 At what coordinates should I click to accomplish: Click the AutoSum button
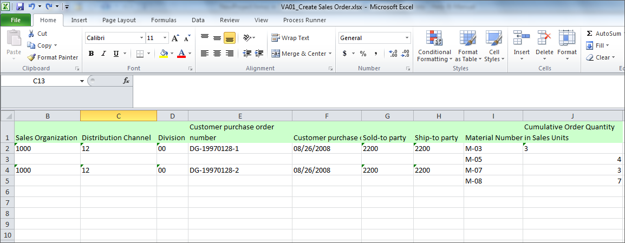point(604,34)
